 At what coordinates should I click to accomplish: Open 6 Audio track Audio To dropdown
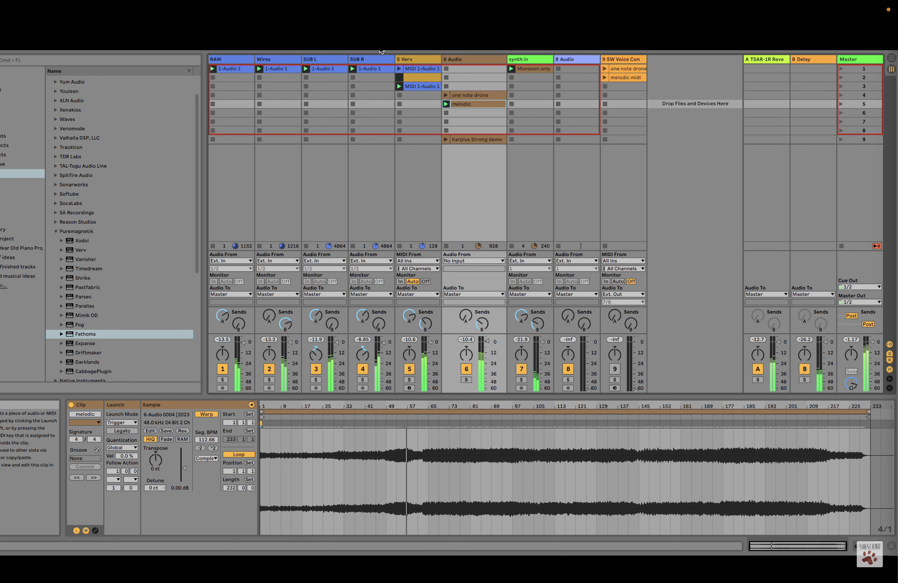(474, 294)
